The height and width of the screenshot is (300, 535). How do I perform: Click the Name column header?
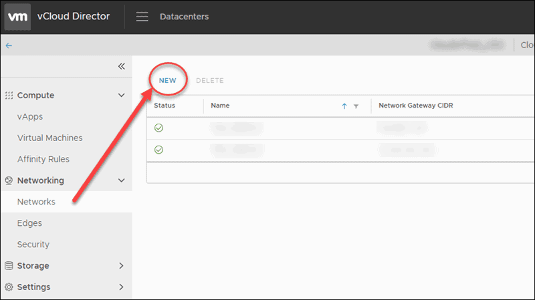220,106
